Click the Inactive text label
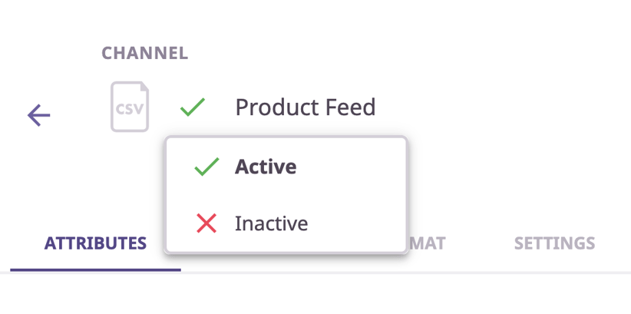Viewport: 631px width, 314px height. tap(271, 223)
